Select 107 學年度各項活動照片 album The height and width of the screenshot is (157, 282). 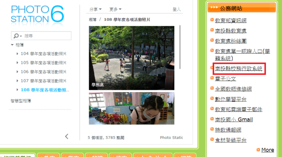[x=44, y=81]
